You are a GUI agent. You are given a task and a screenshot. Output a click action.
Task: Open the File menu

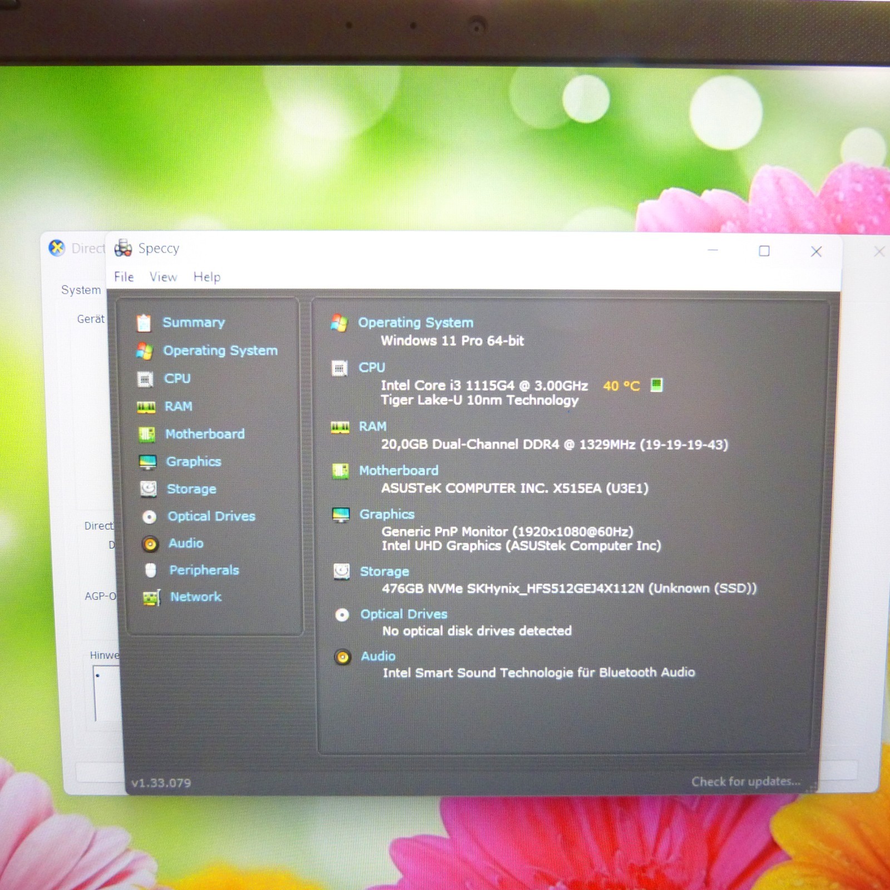(124, 277)
